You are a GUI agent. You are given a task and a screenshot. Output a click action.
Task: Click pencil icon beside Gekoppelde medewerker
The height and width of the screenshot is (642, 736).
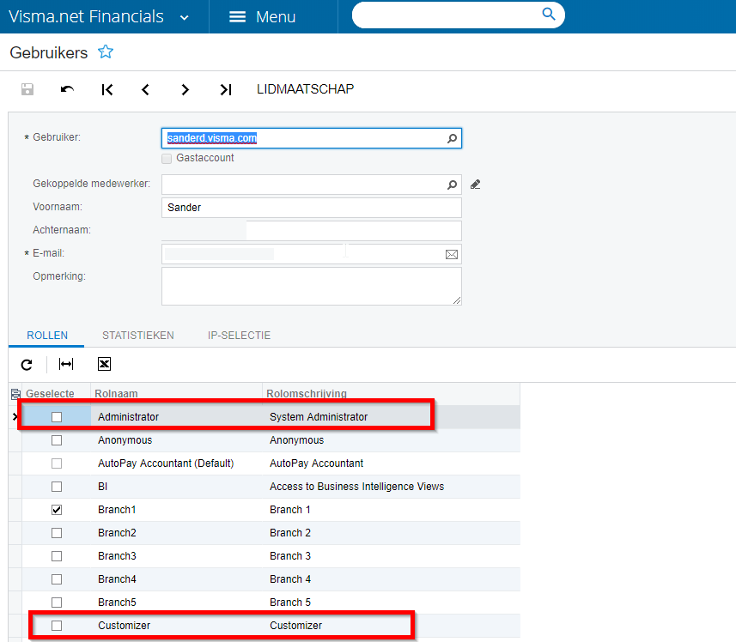pos(475,184)
